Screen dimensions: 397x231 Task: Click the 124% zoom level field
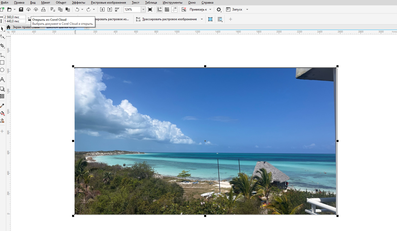pos(132,10)
